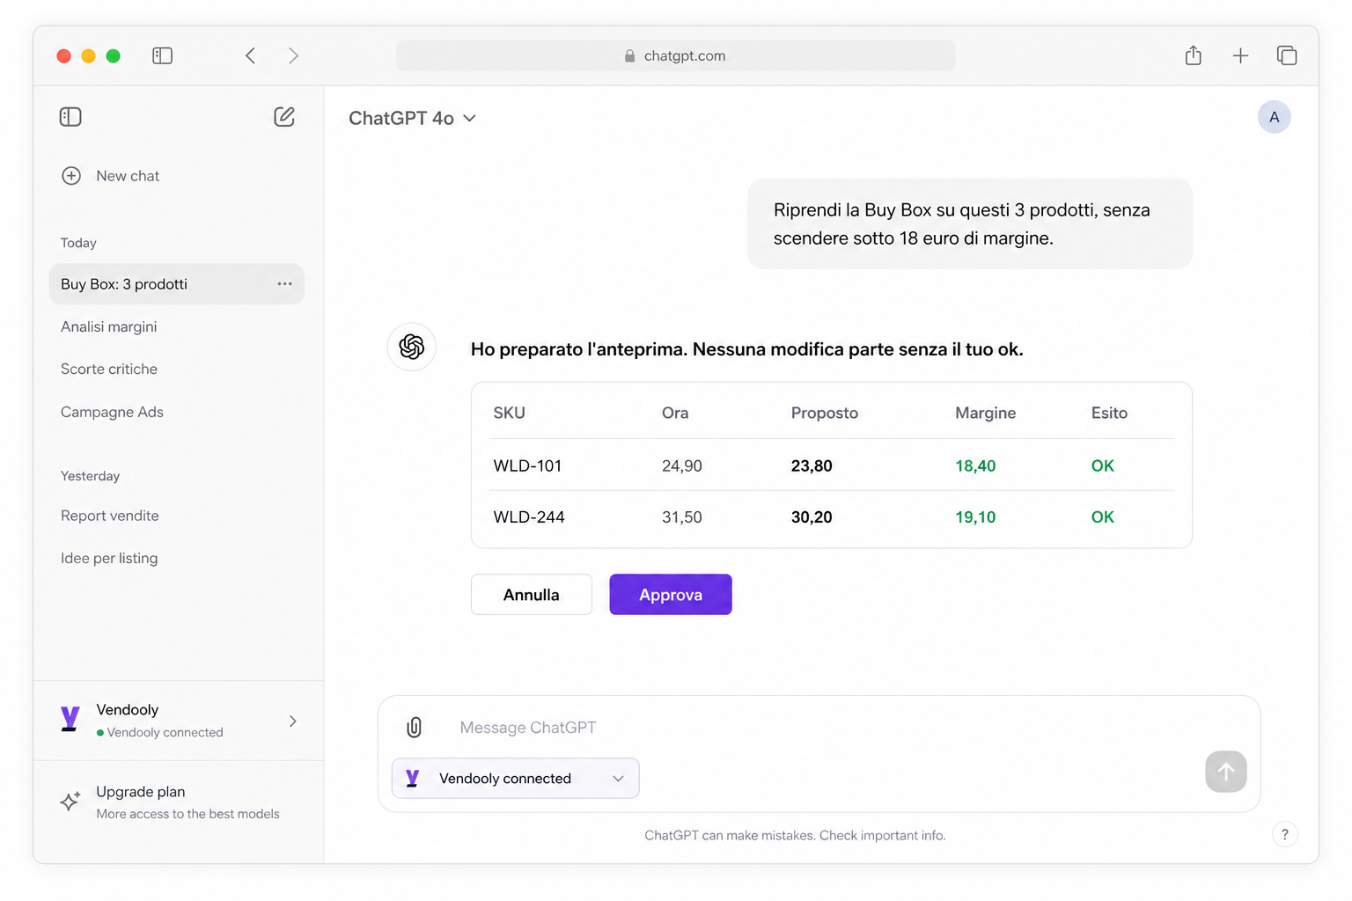Image resolution: width=1352 pixels, height=901 pixels.
Task: Open options for Buy Box: 3 prodotti chat
Action: [x=284, y=283]
